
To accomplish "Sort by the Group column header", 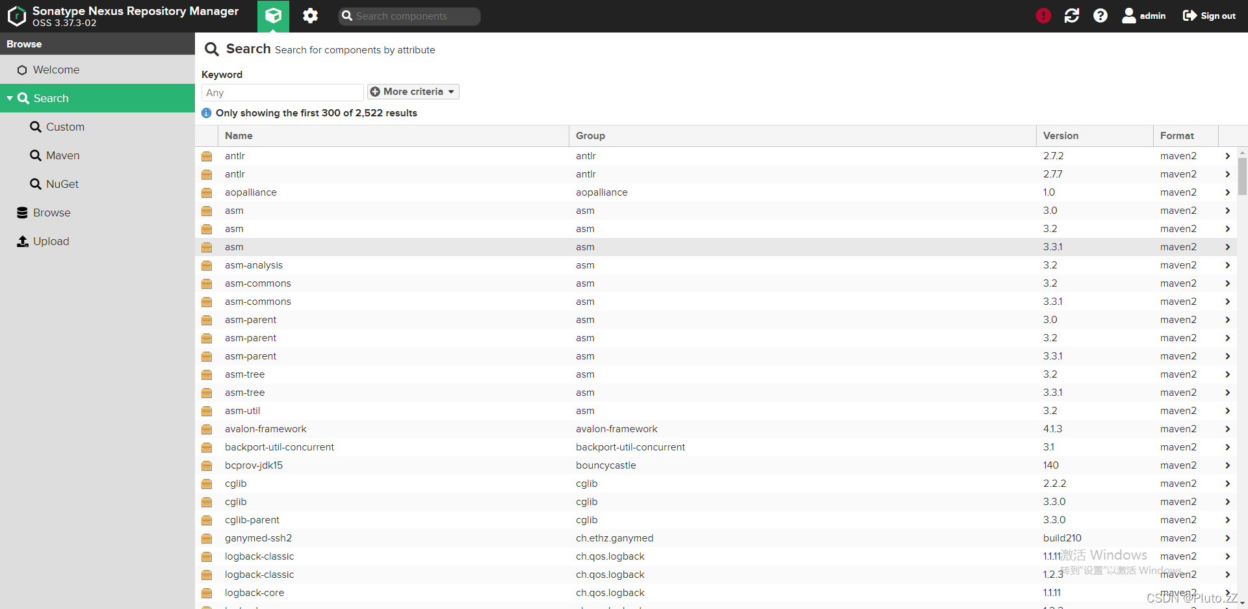I will point(802,136).
